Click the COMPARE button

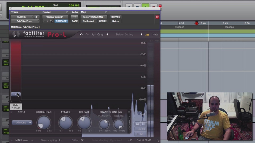tap(61, 21)
